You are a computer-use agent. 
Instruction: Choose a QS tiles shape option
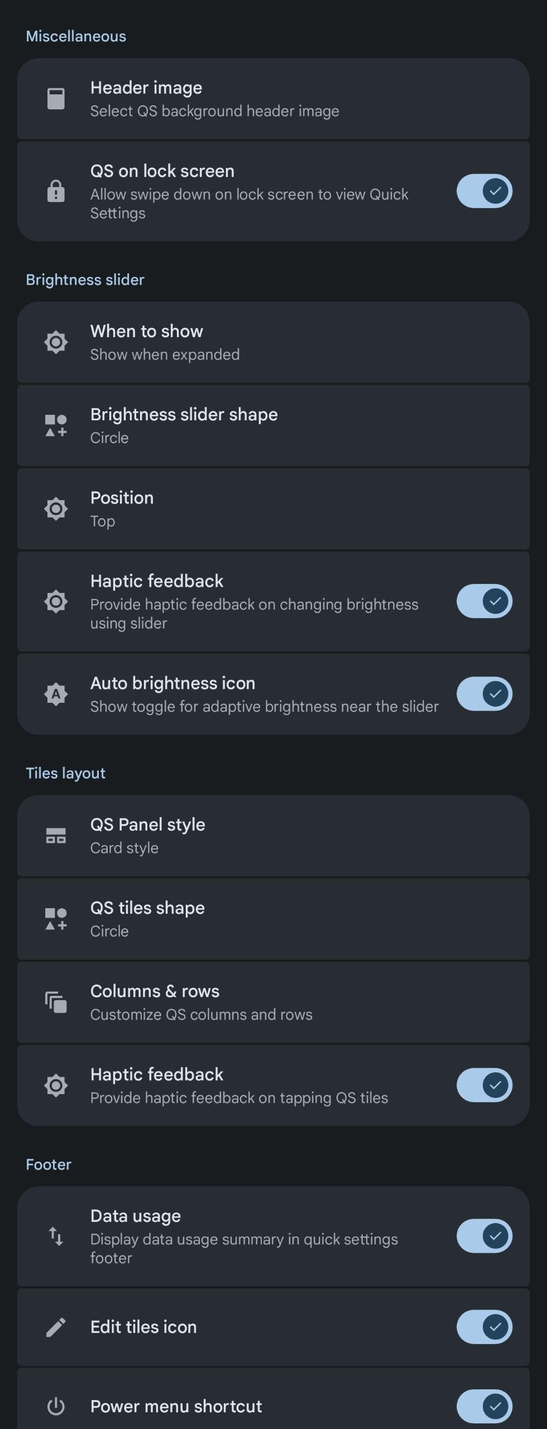pos(273,919)
